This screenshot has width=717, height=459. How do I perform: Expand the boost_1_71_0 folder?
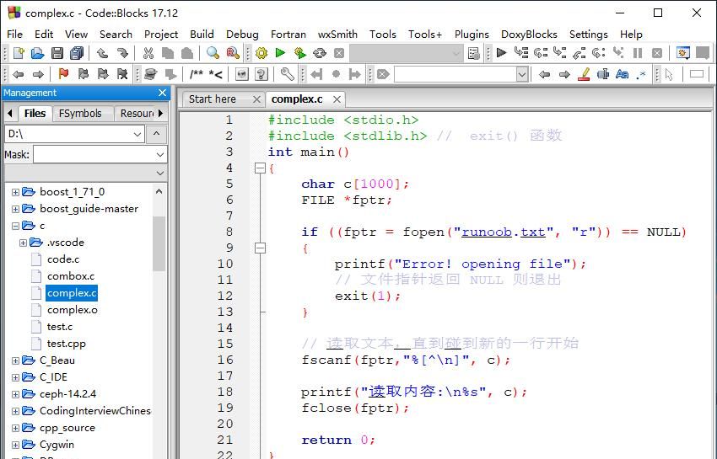[x=15, y=192]
